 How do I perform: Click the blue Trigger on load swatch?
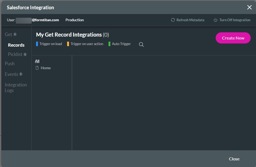(x=37, y=44)
